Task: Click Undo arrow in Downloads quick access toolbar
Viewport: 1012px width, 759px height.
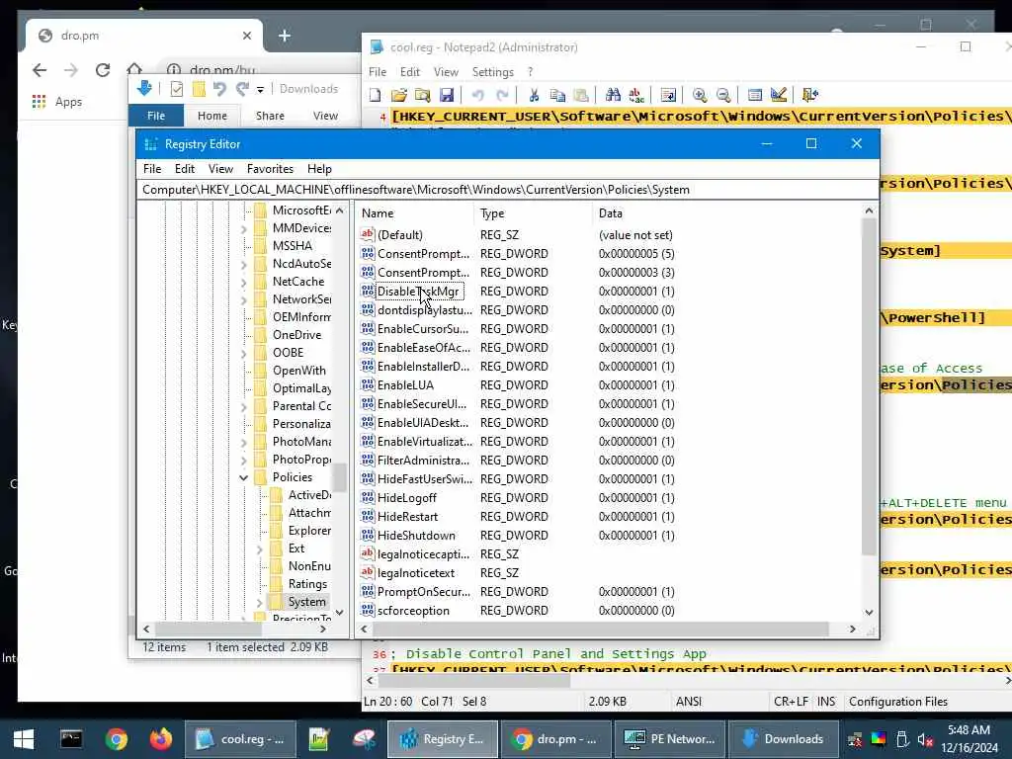Action: (x=220, y=89)
